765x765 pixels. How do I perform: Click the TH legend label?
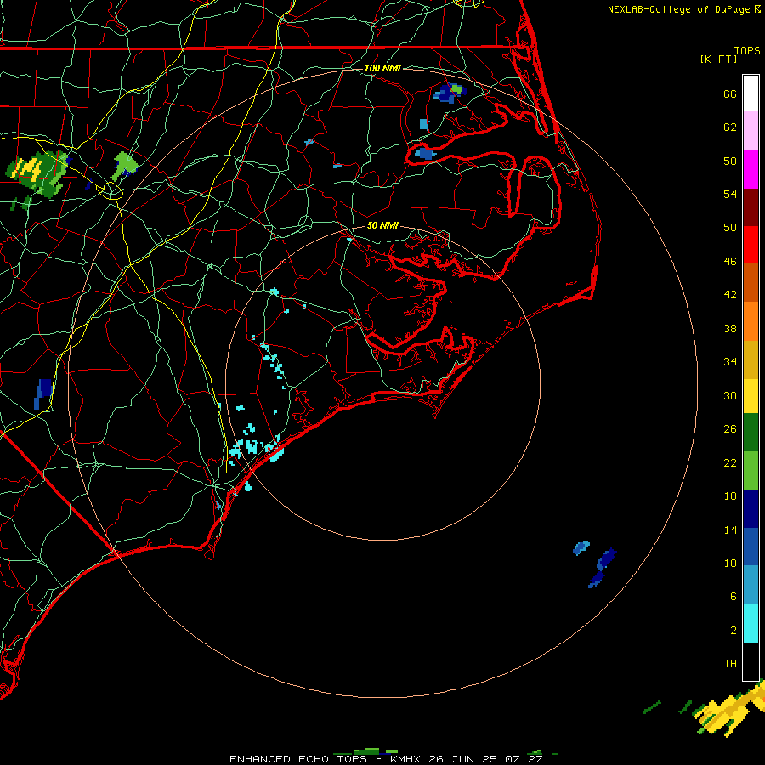[x=730, y=664]
